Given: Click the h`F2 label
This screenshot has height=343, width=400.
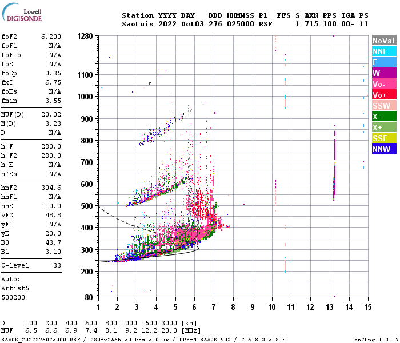Looking at the screenshot, I should pyautogui.click(x=9, y=156).
